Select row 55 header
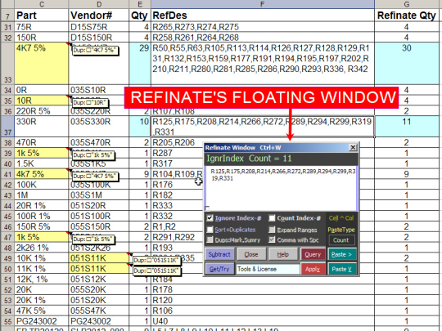The height and width of the screenshot is (331, 442). (x=7, y=321)
